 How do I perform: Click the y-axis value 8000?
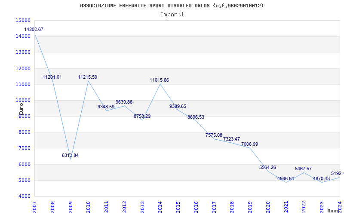point(24,132)
